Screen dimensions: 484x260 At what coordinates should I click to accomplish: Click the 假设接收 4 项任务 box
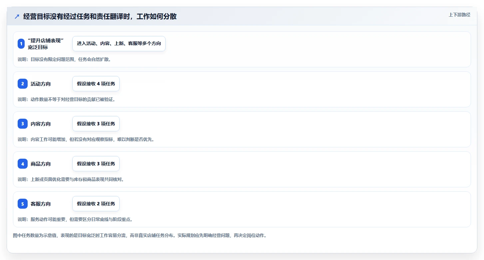96,84
